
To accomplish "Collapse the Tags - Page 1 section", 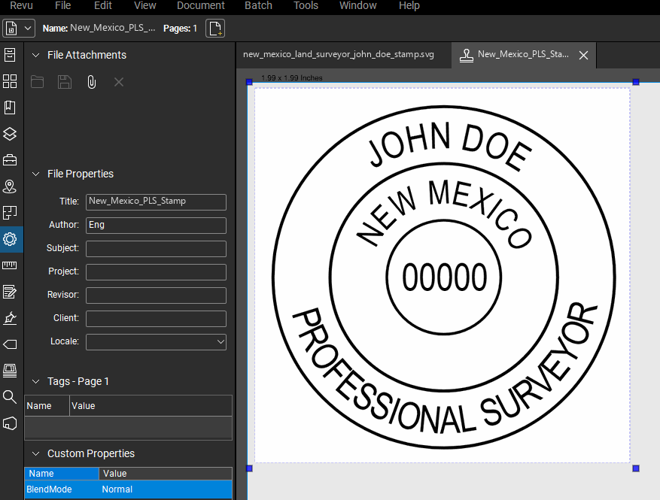I will point(36,381).
